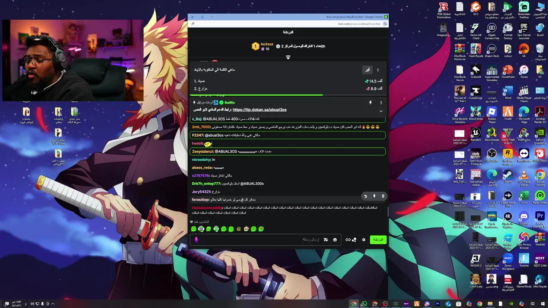
Task: Open Discord desktop shortcut
Action: click(x=524, y=218)
